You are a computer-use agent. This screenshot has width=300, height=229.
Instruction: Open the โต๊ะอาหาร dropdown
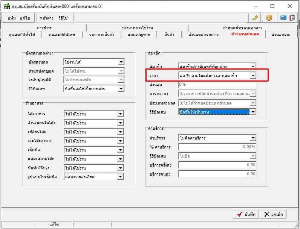point(121,114)
